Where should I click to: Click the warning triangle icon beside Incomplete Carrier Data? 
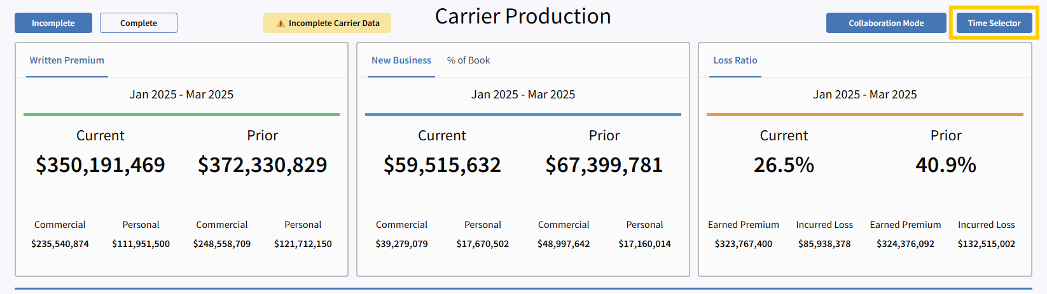pyautogui.click(x=281, y=23)
